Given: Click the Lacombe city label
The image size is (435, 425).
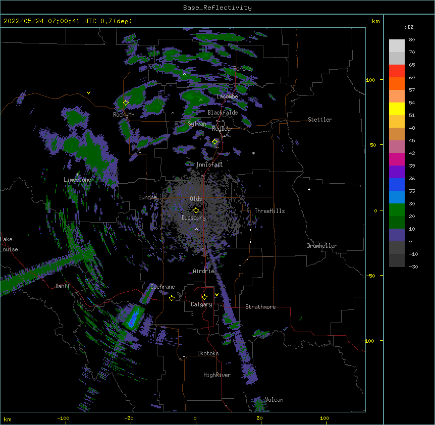Looking at the screenshot, I should coord(227,96).
